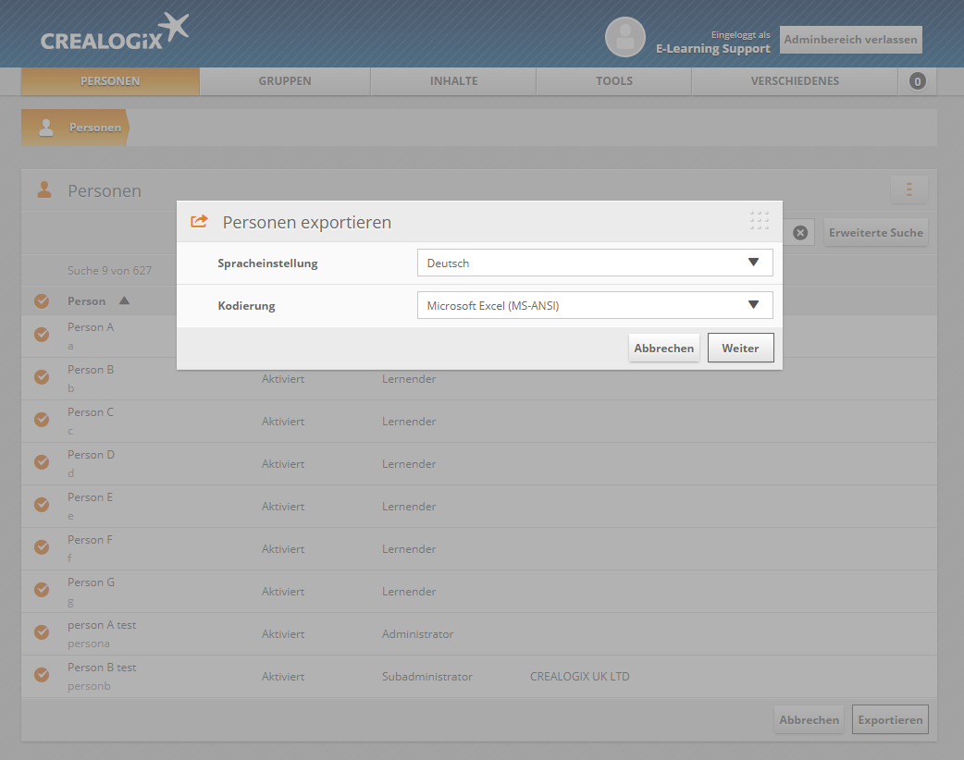The width and height of the screenshot is (964, 760).
Task: Open the three-dot options menu in Personen panel
Action: (x=908, y=190)
